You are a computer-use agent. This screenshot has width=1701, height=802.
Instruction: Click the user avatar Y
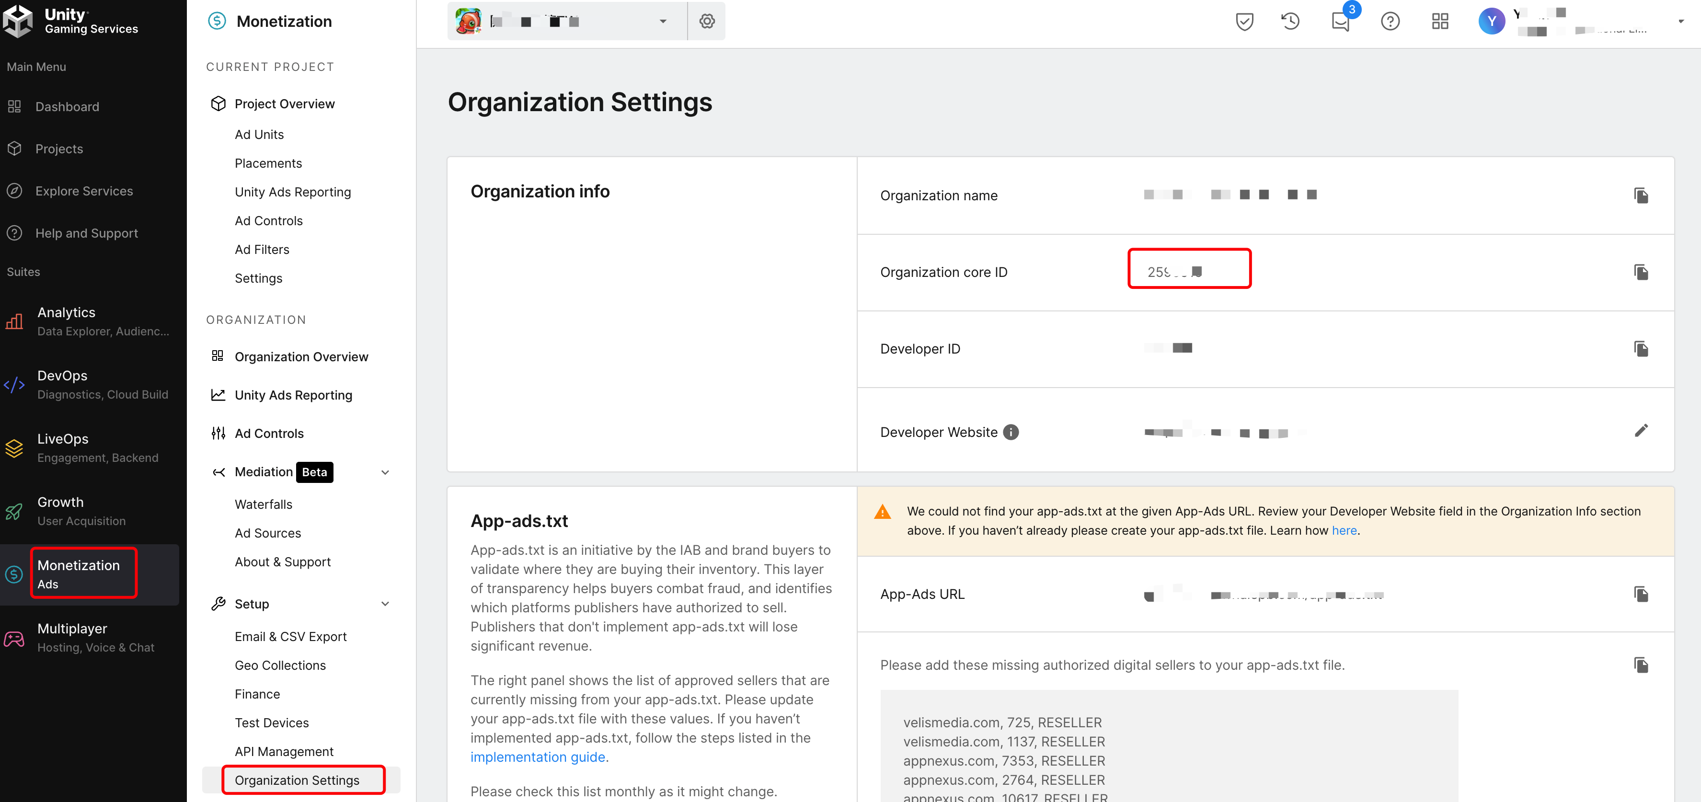pos(1493,21)
